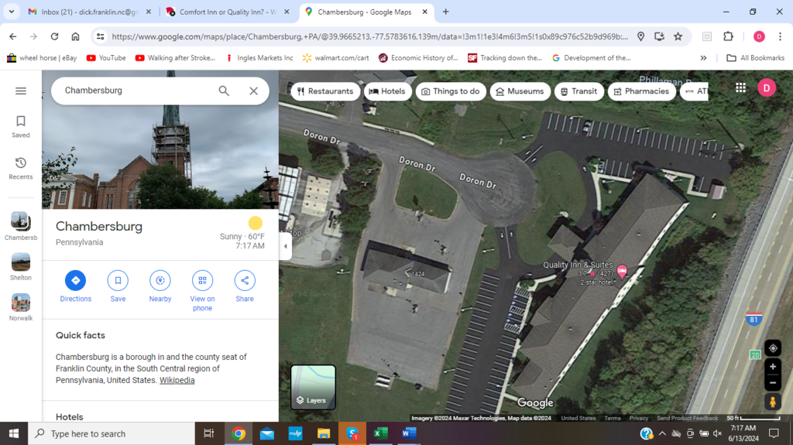Open the Terms link in map footer
The height and width of the screenshot is (445, 793).
[x=613, y=418]
